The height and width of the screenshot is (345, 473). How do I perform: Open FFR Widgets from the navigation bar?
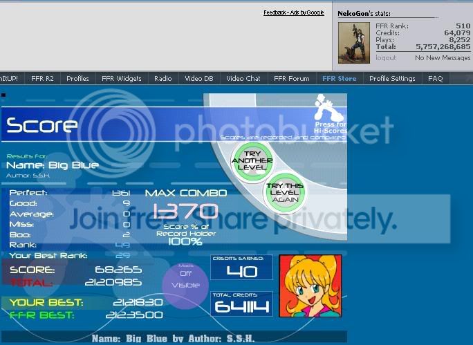121,79
